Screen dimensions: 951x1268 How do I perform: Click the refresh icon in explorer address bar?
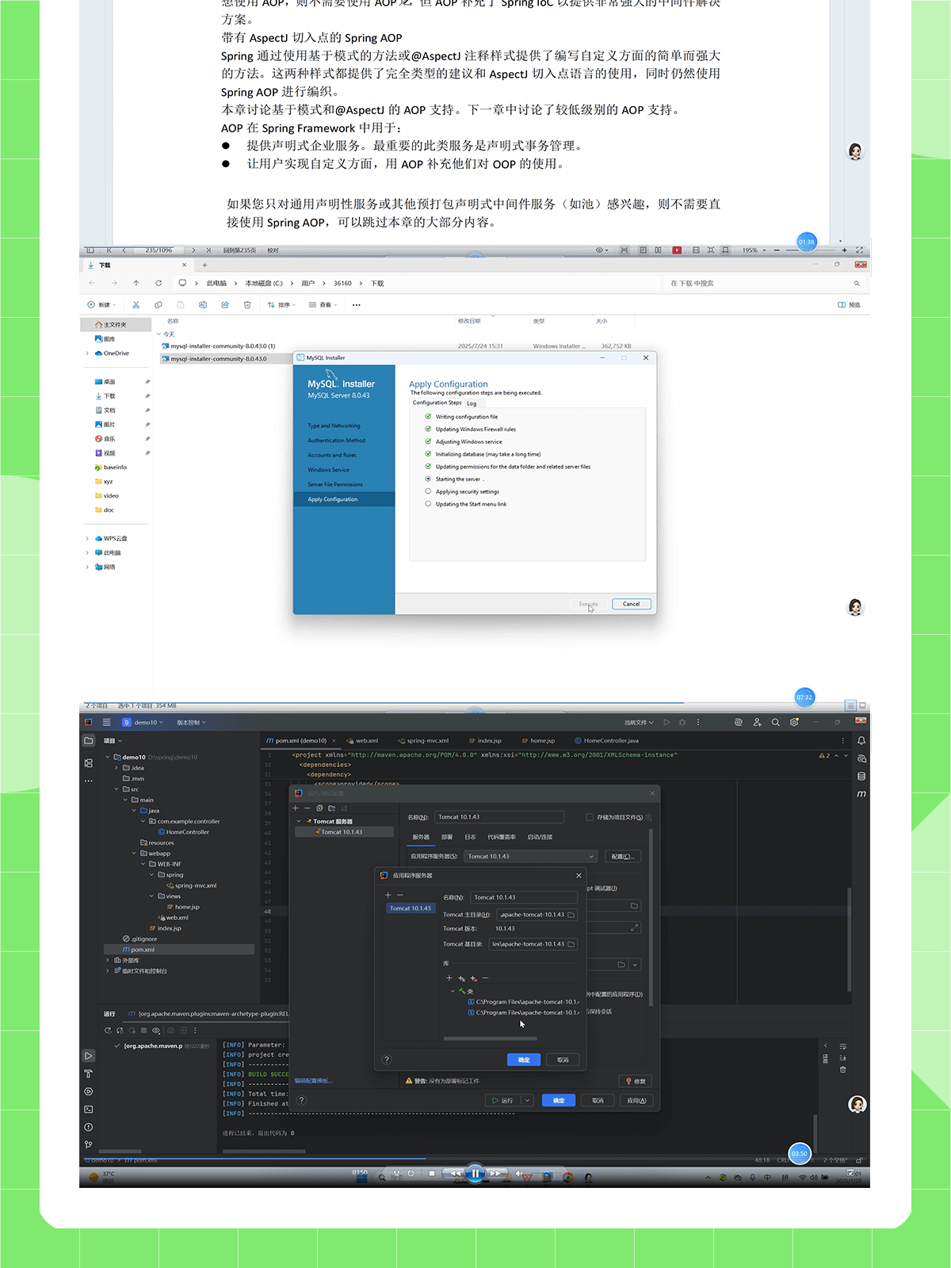158,283
